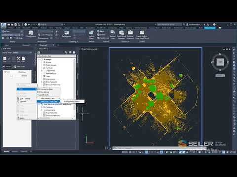Select Feature Lines in the Toolspace tree
The height and width of the screenshot is (177, 237).
pyautogui.click(x=51, y=73)
